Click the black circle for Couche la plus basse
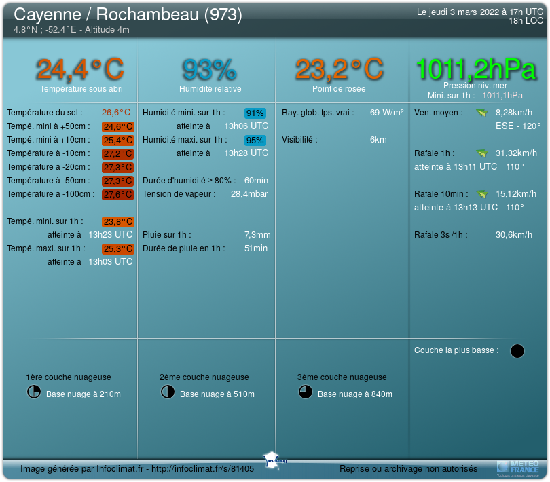 point(517,351)
